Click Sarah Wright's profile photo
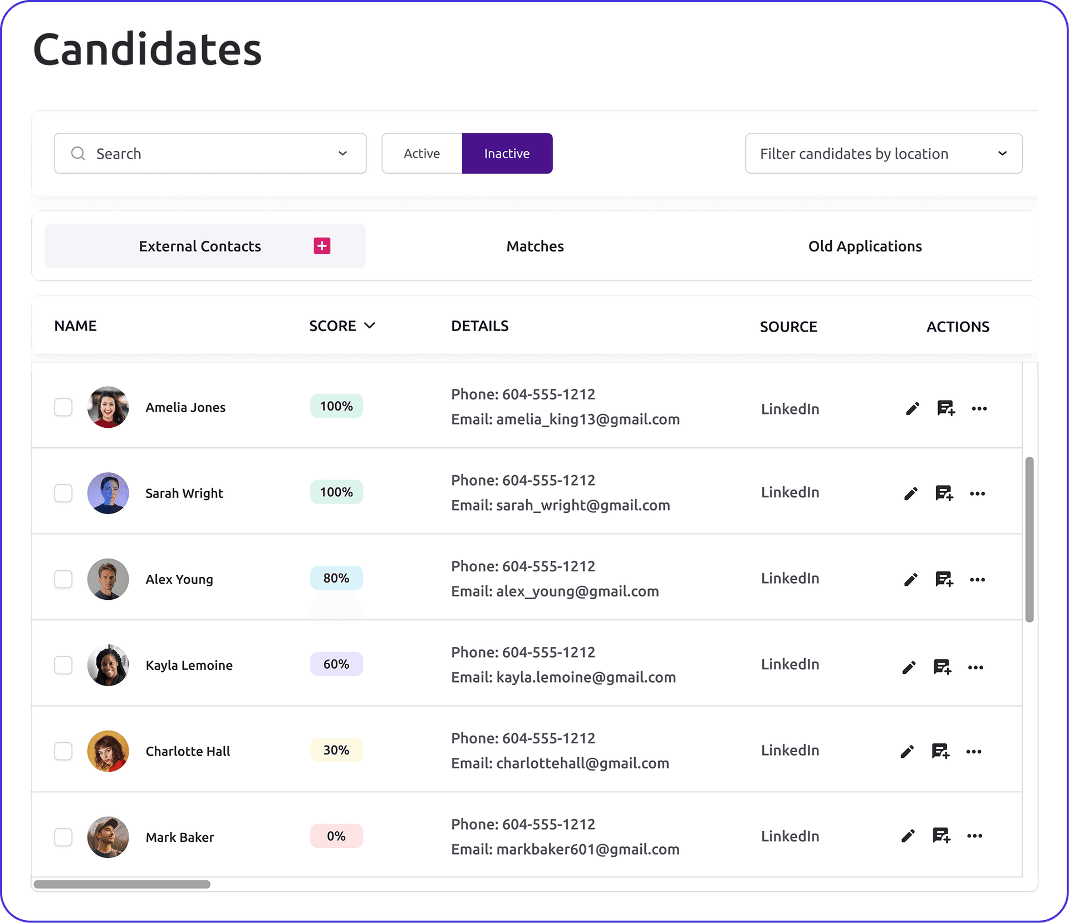The width and height of the screenshot is (1069, 923). [x=108, y=493]
